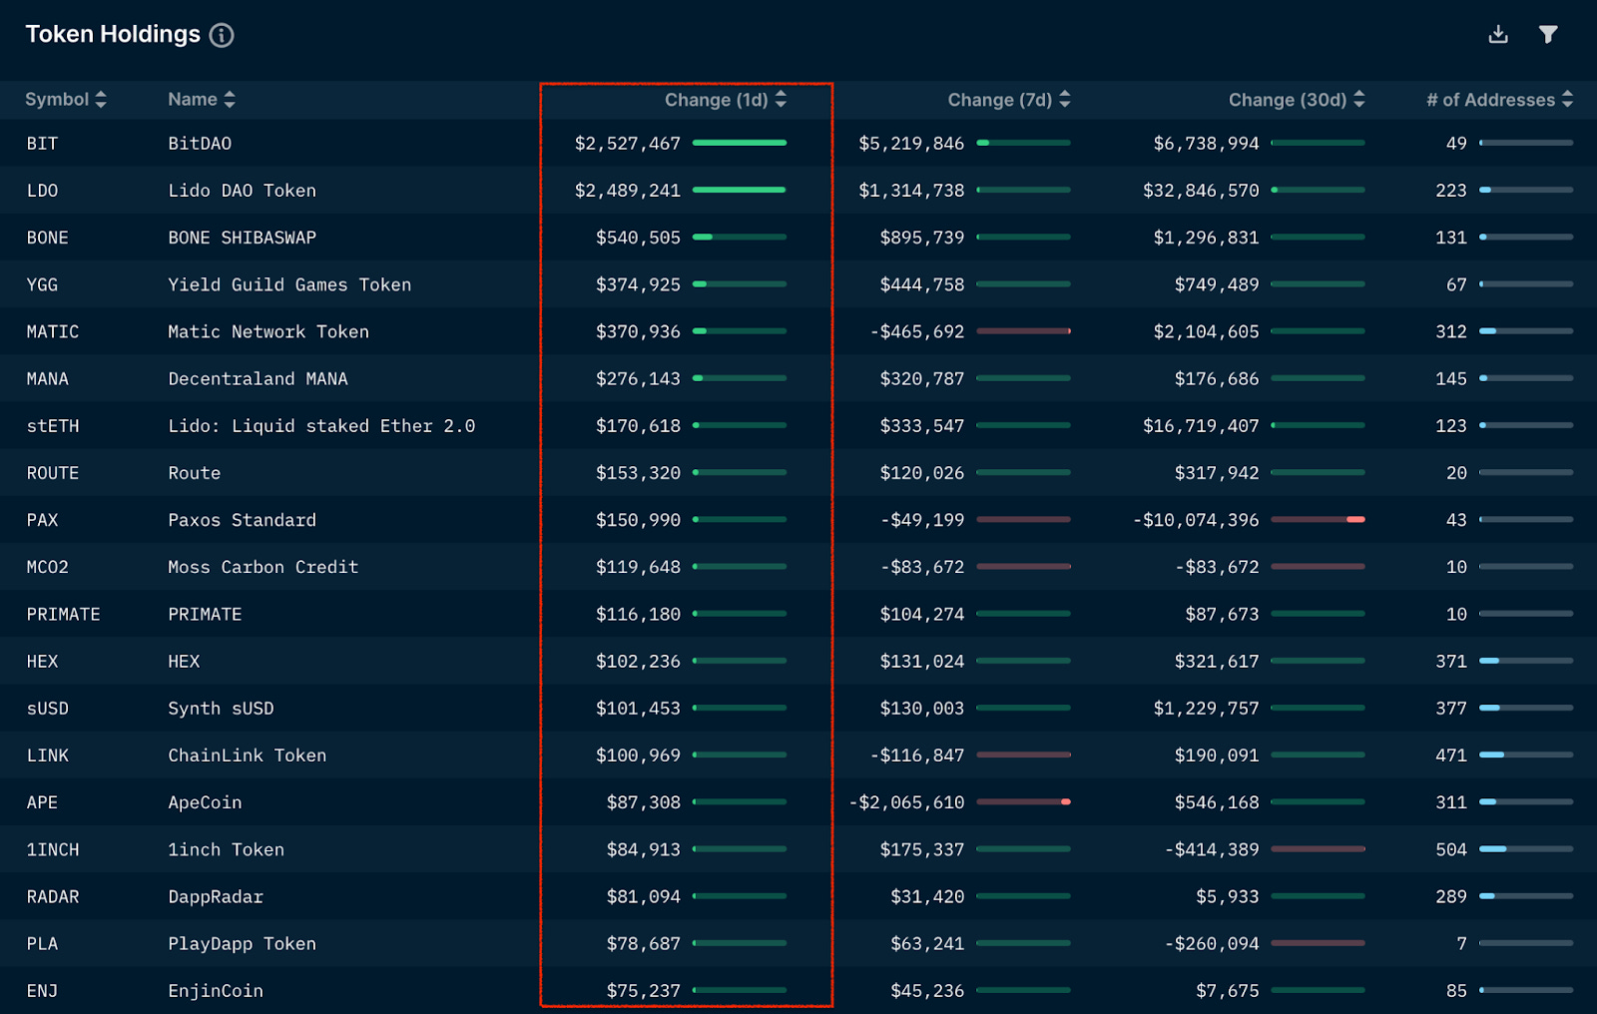Sort by Symbol column arrows
The height and width of the screenshot is (1014, 1597).
(101, 100)
